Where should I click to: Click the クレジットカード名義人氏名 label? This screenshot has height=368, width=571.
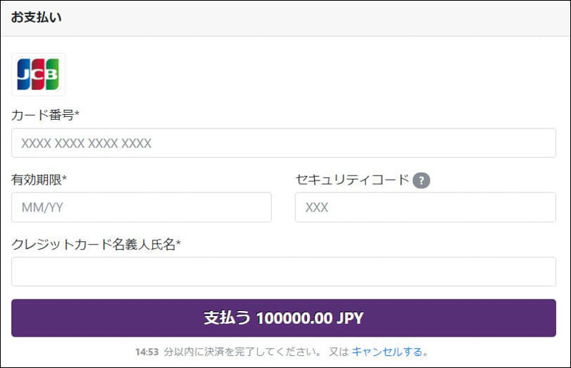[93, 245]
